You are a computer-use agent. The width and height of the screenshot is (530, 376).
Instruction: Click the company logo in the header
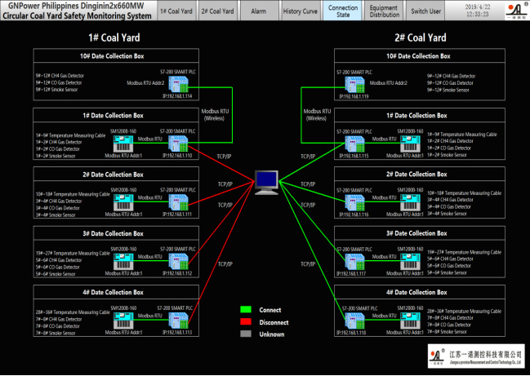pyautogui.click(x=517, y=11)
